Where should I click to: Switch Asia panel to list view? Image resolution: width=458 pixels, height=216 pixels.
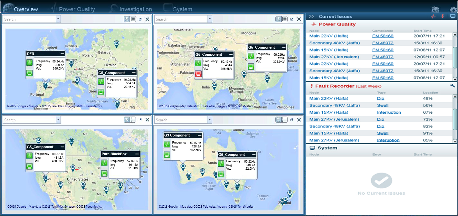[x=284, y=19]
